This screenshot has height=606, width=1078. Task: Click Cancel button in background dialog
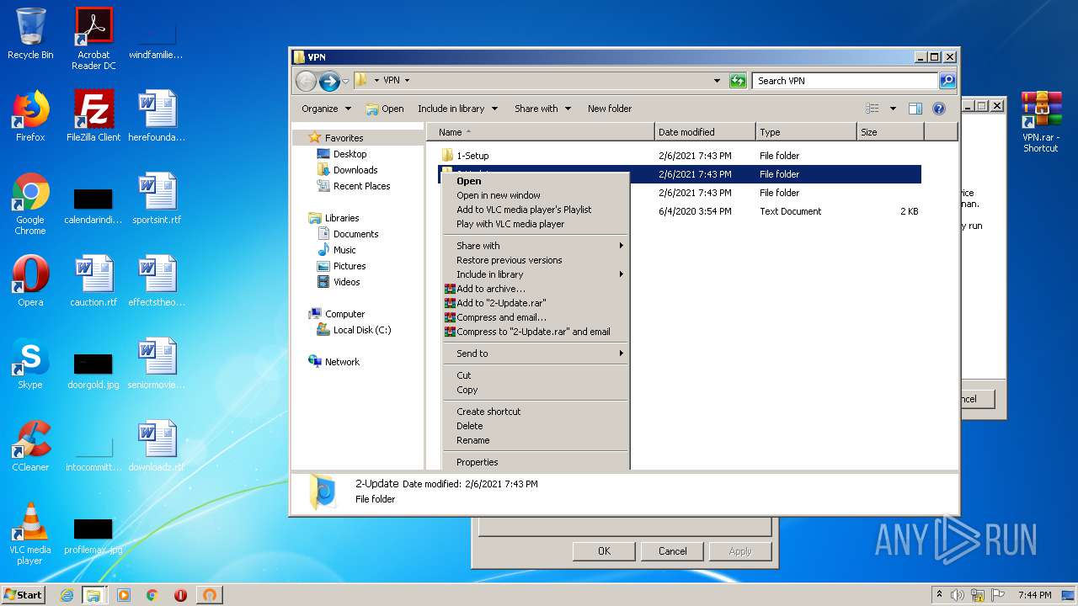pyautogui.click(x=672, y=551)
